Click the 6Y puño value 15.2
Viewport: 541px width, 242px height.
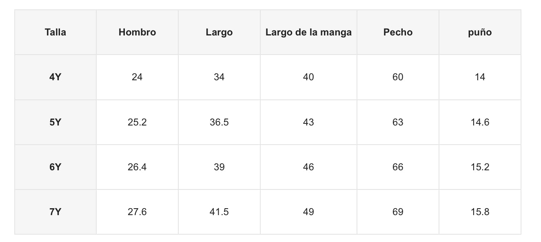pyautogui.click(x=480, y=167)
